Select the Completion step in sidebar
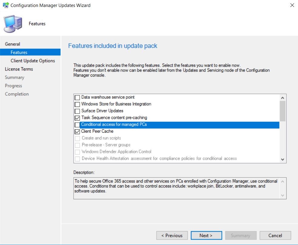Screen dimensions: 298x245 click(x=17, y=94)
